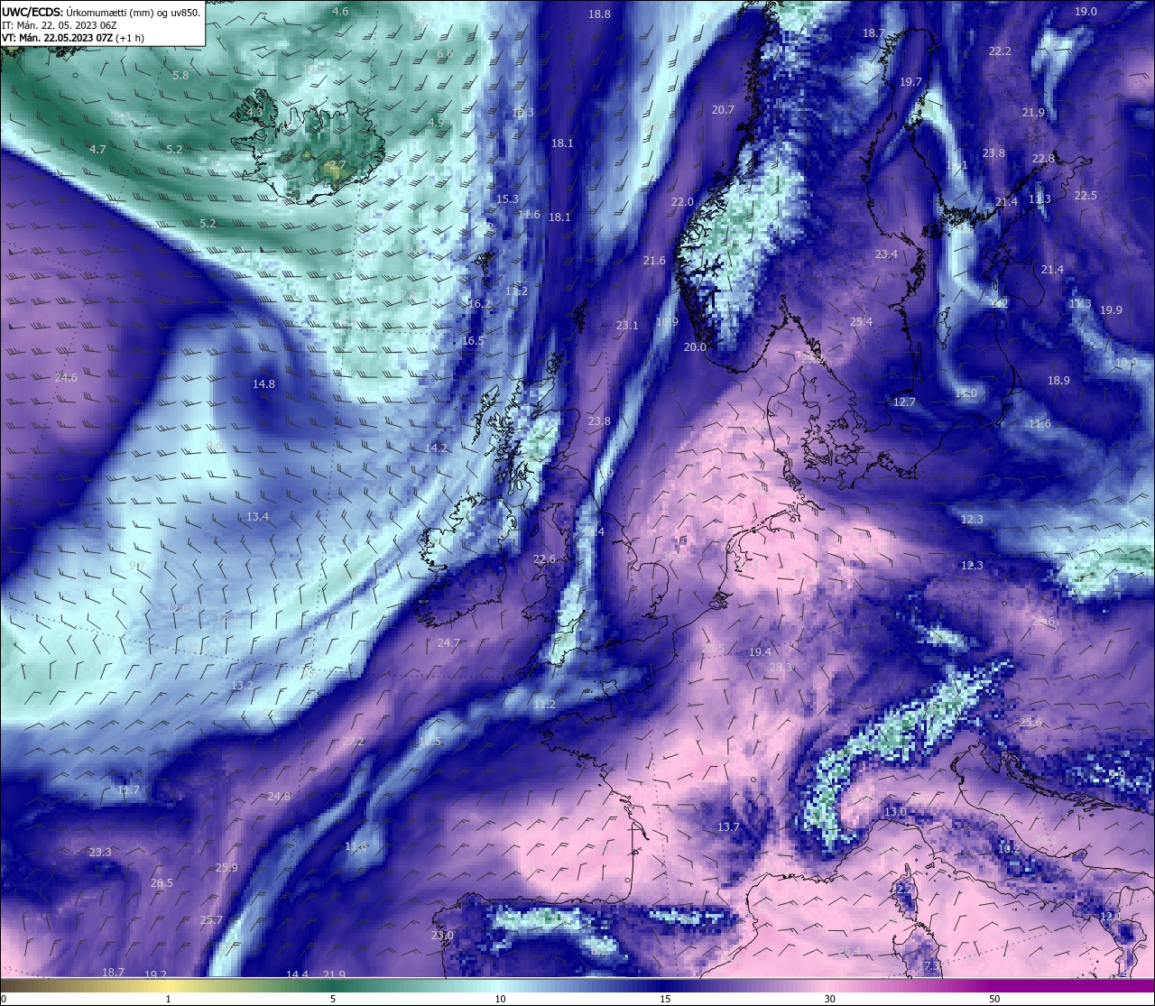Click the colour scale label 15

665,999
